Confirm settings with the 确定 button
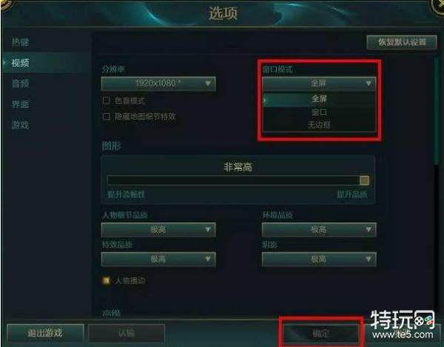Image resolution: width=444 pixels, height=347 pixels. (x=321, y=334)
